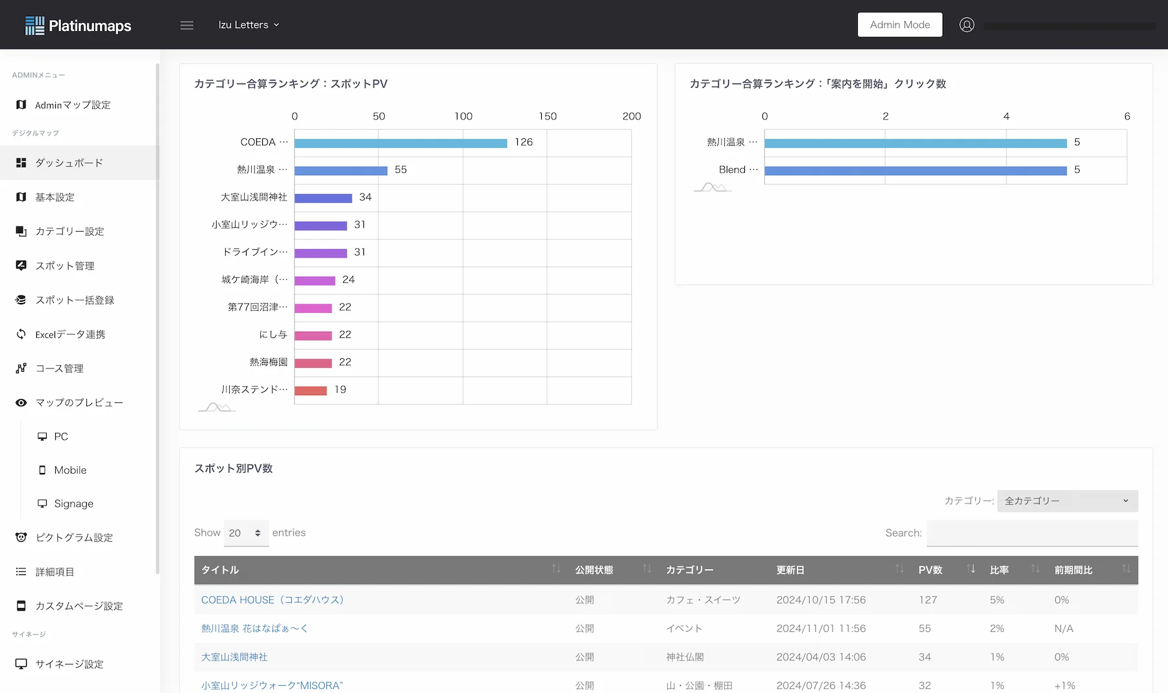This screenshot has height=693, width=1168.
Task: Click inside the Search input field
Action: [1032, 533]
